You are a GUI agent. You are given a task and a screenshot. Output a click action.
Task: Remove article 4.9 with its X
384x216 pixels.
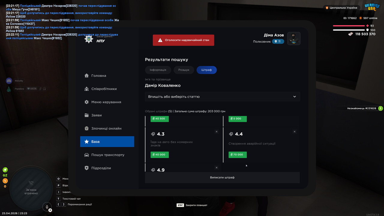pos(217,168)
